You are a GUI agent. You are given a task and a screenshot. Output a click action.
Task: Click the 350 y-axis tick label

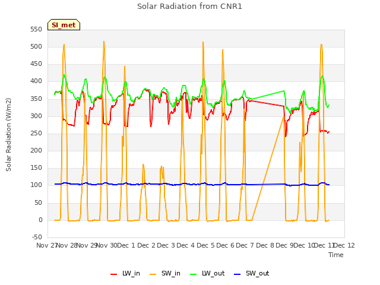click(x=36, y=99)
